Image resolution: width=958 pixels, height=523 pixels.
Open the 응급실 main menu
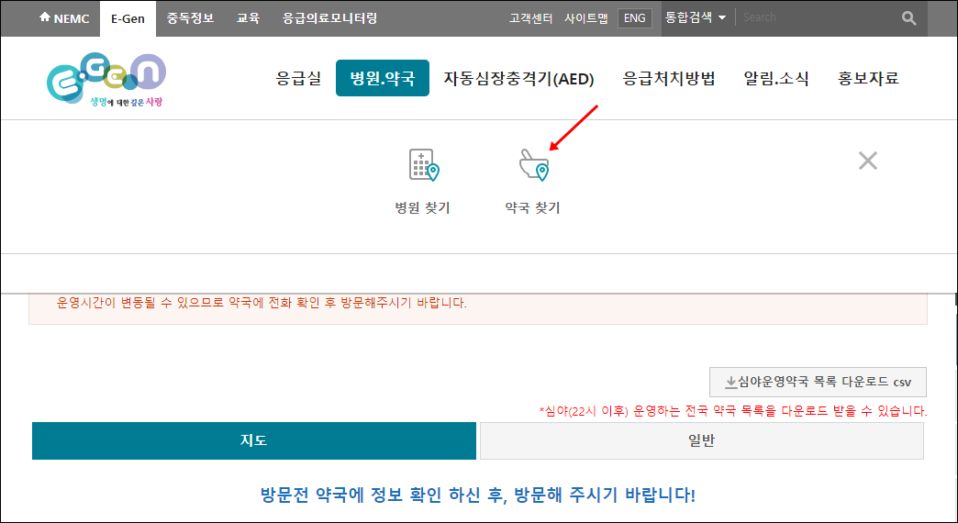(298, 78)
